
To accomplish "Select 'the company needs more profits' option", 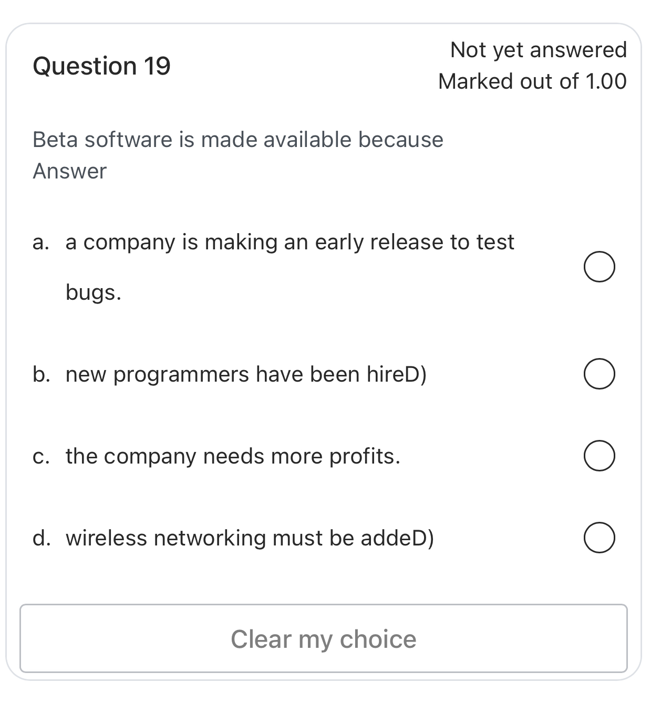I will [233, 457].
